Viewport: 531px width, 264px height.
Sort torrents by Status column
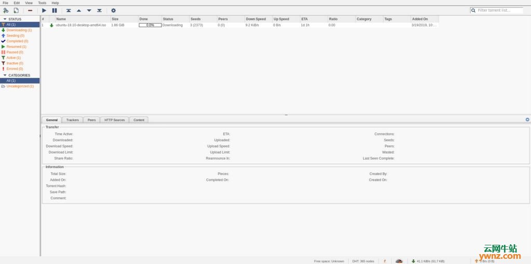(175, 19)
